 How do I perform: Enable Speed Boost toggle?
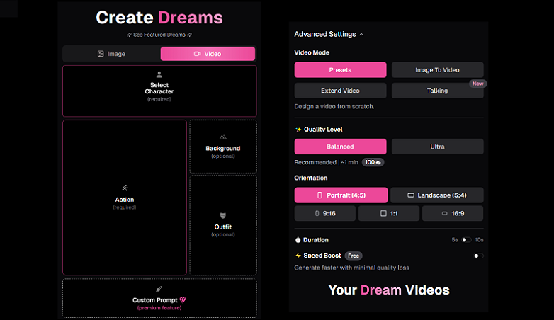478,256
